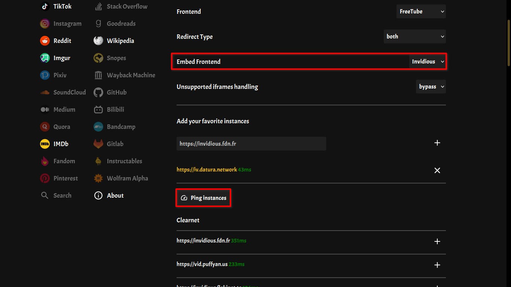Expand the Embed Frontend Invidious dropdown
The image size is (511, 287).
click(x=428, y=62)
